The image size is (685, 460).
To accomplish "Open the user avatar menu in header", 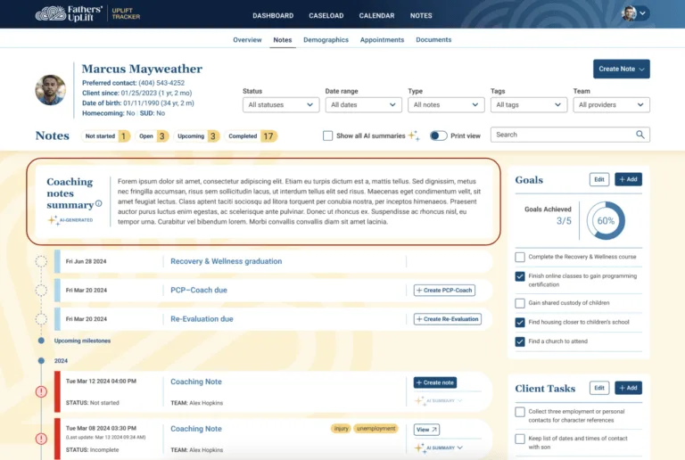I will pyautogui.click(x=635, y=13).
